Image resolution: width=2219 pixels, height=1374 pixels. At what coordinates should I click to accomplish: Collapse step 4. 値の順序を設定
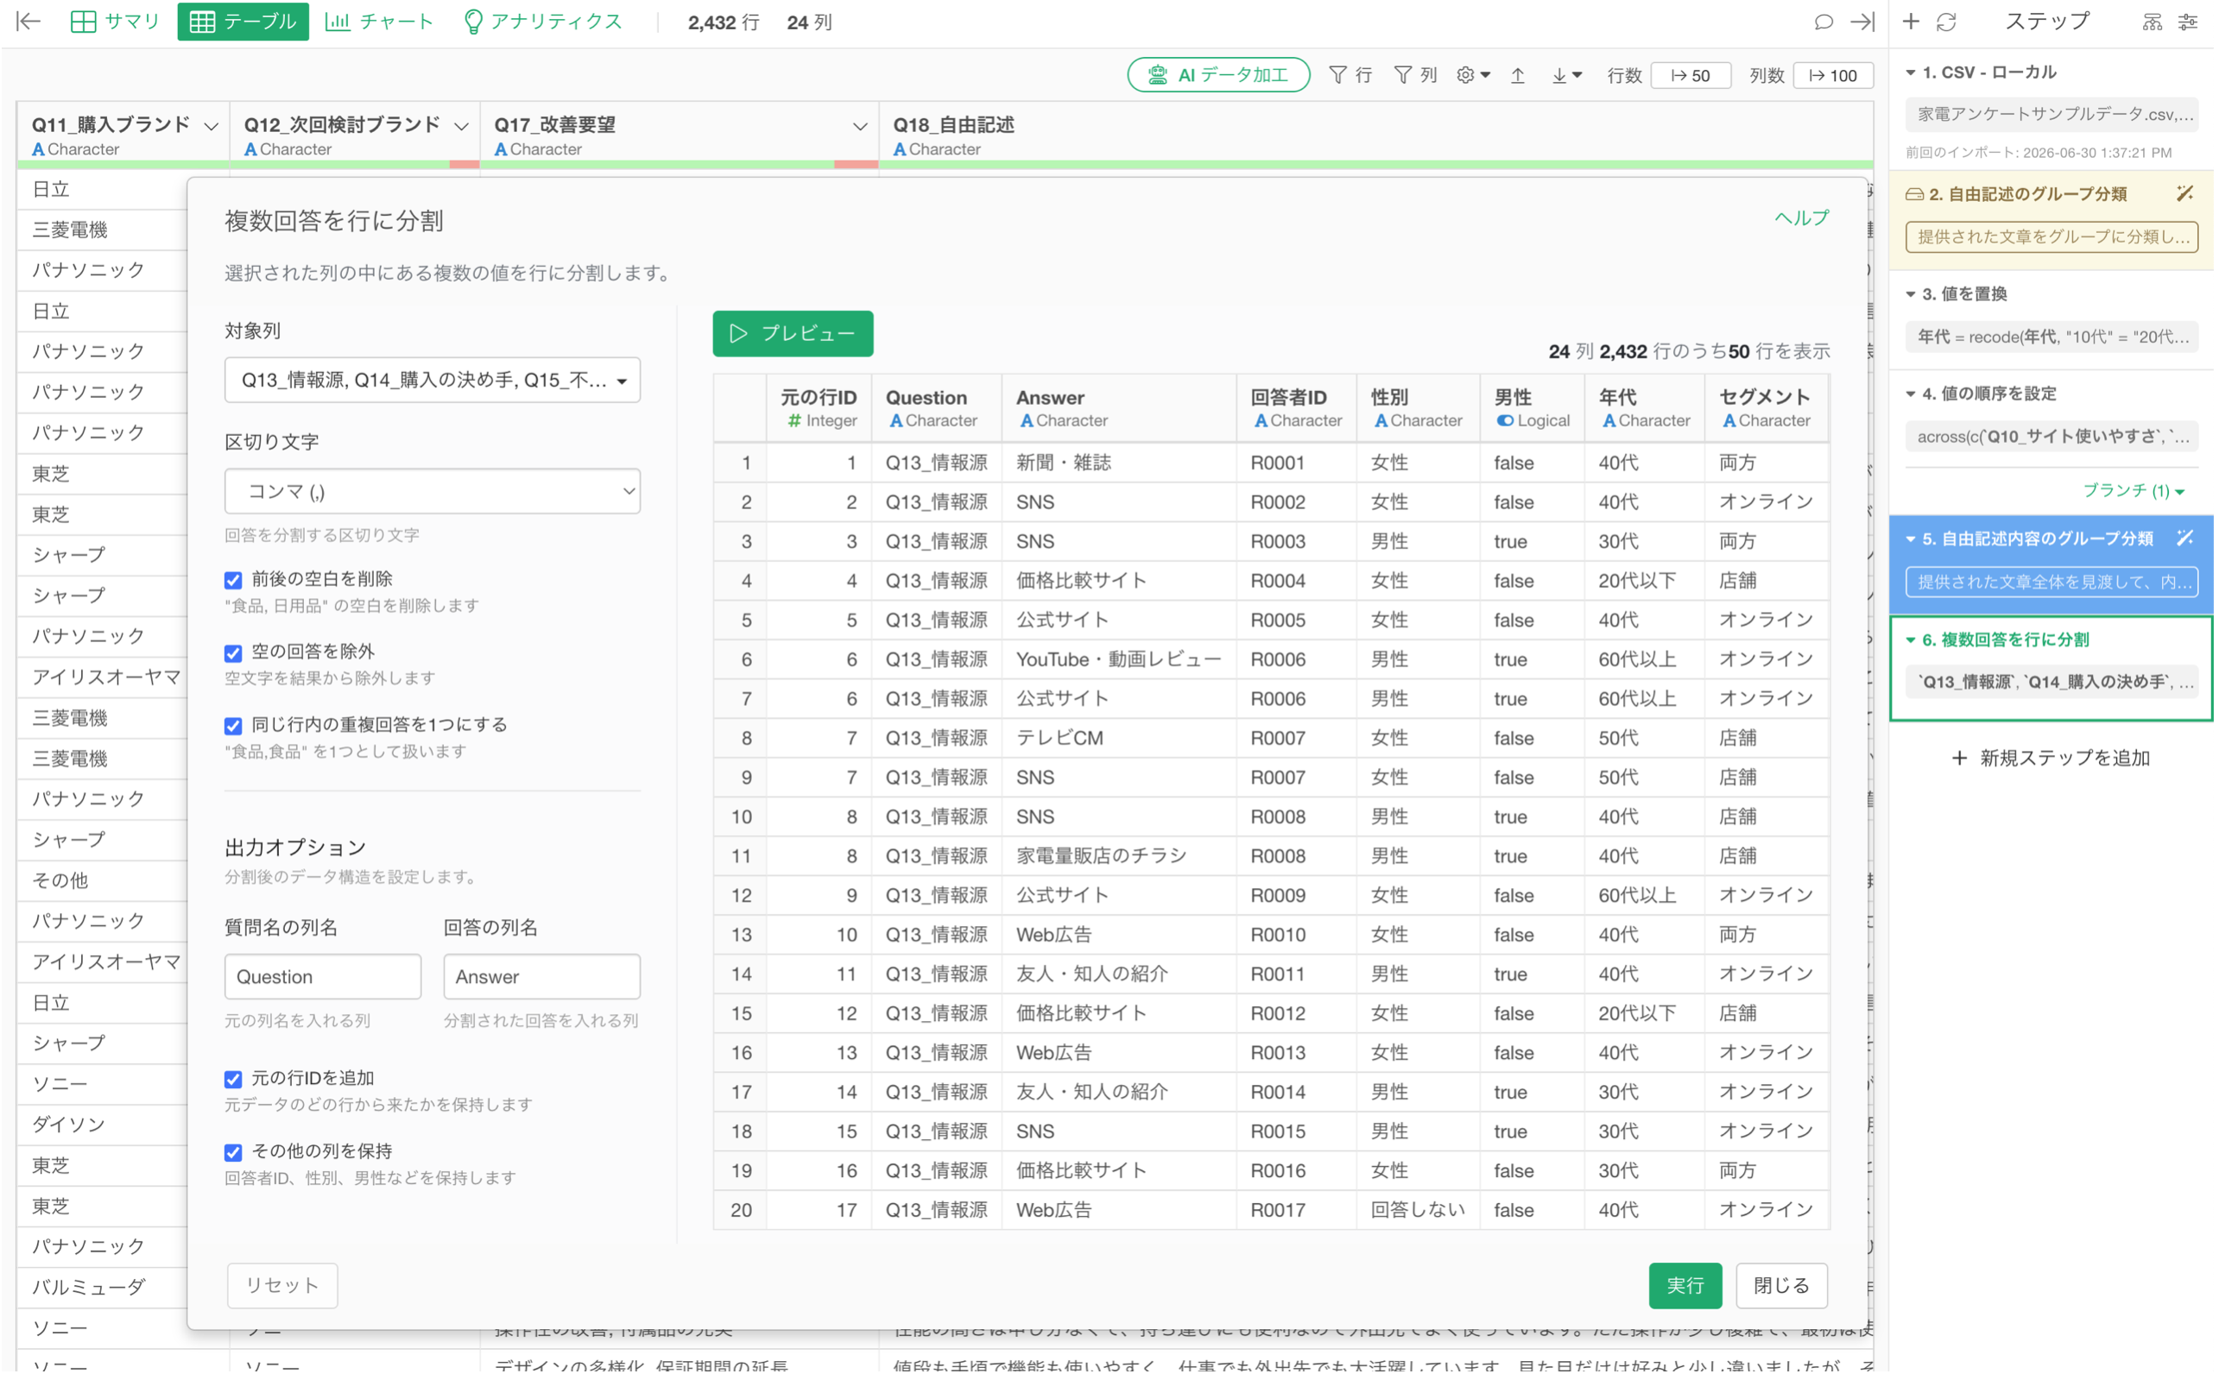coord(1912,394)
